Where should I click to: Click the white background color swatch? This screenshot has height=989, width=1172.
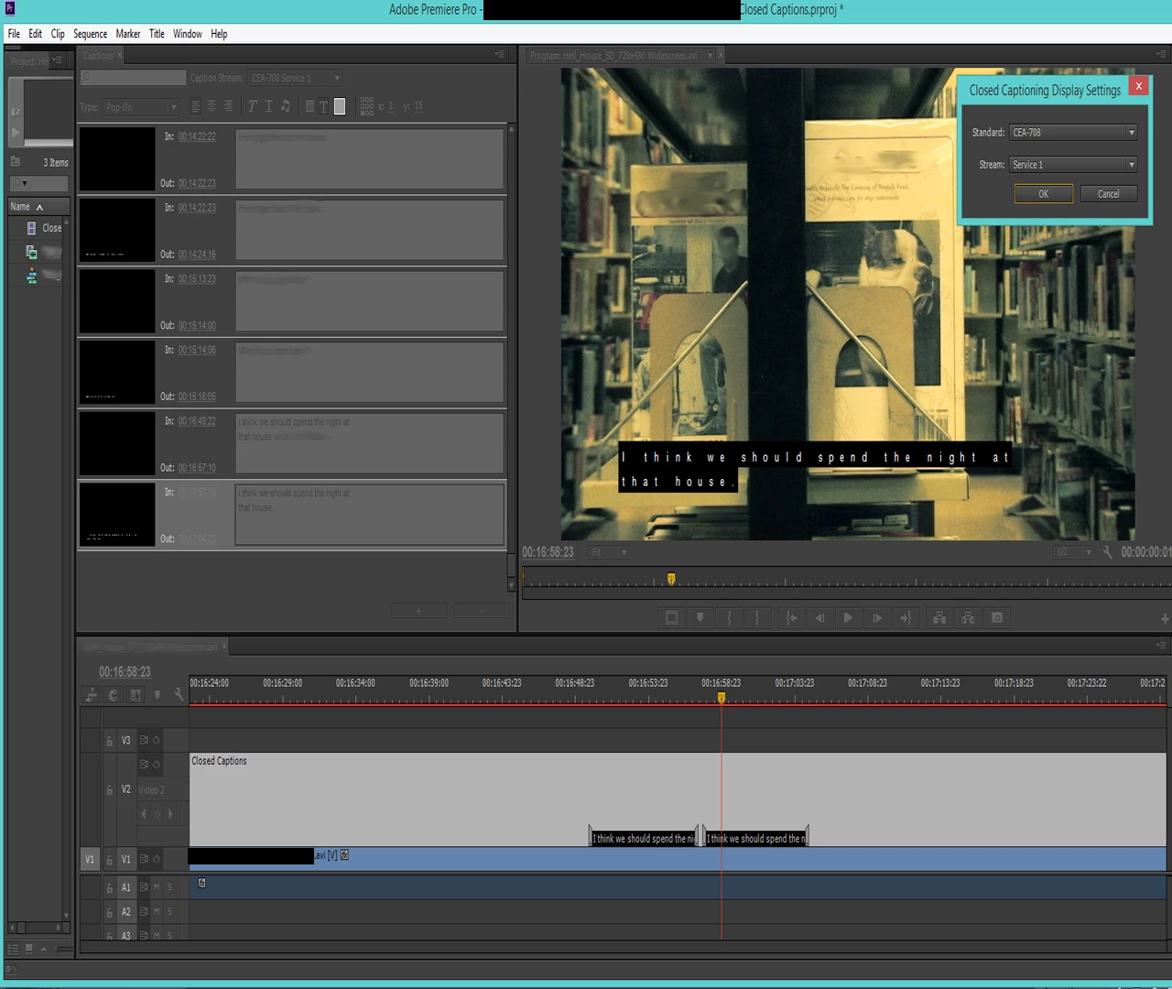pos(340,106)
